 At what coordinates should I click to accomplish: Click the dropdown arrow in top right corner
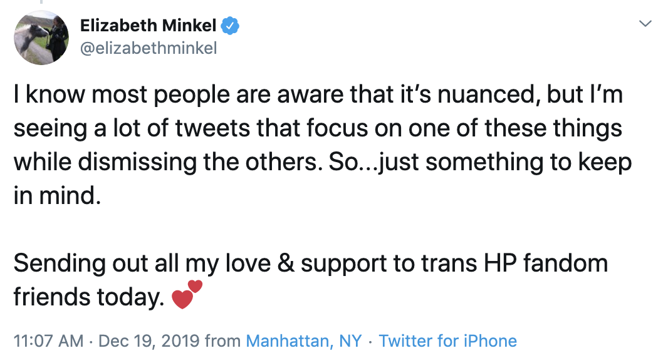click(645, 23)
